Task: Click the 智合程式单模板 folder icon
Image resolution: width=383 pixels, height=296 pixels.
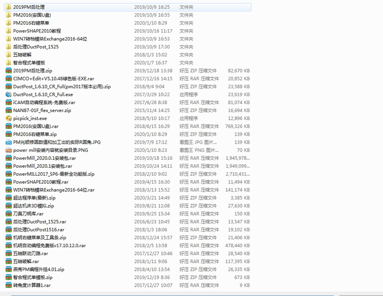Action: coord(8,63)
